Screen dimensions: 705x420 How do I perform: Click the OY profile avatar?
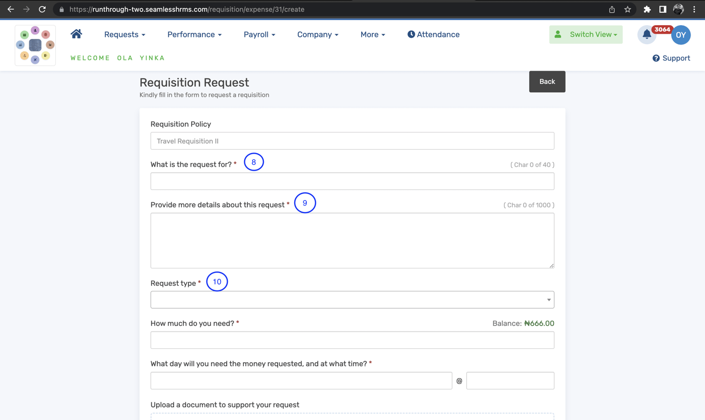coord(681,35)
